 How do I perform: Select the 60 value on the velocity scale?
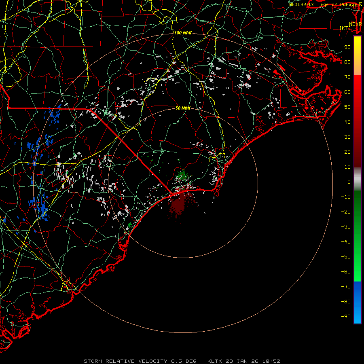coord(347,92)
